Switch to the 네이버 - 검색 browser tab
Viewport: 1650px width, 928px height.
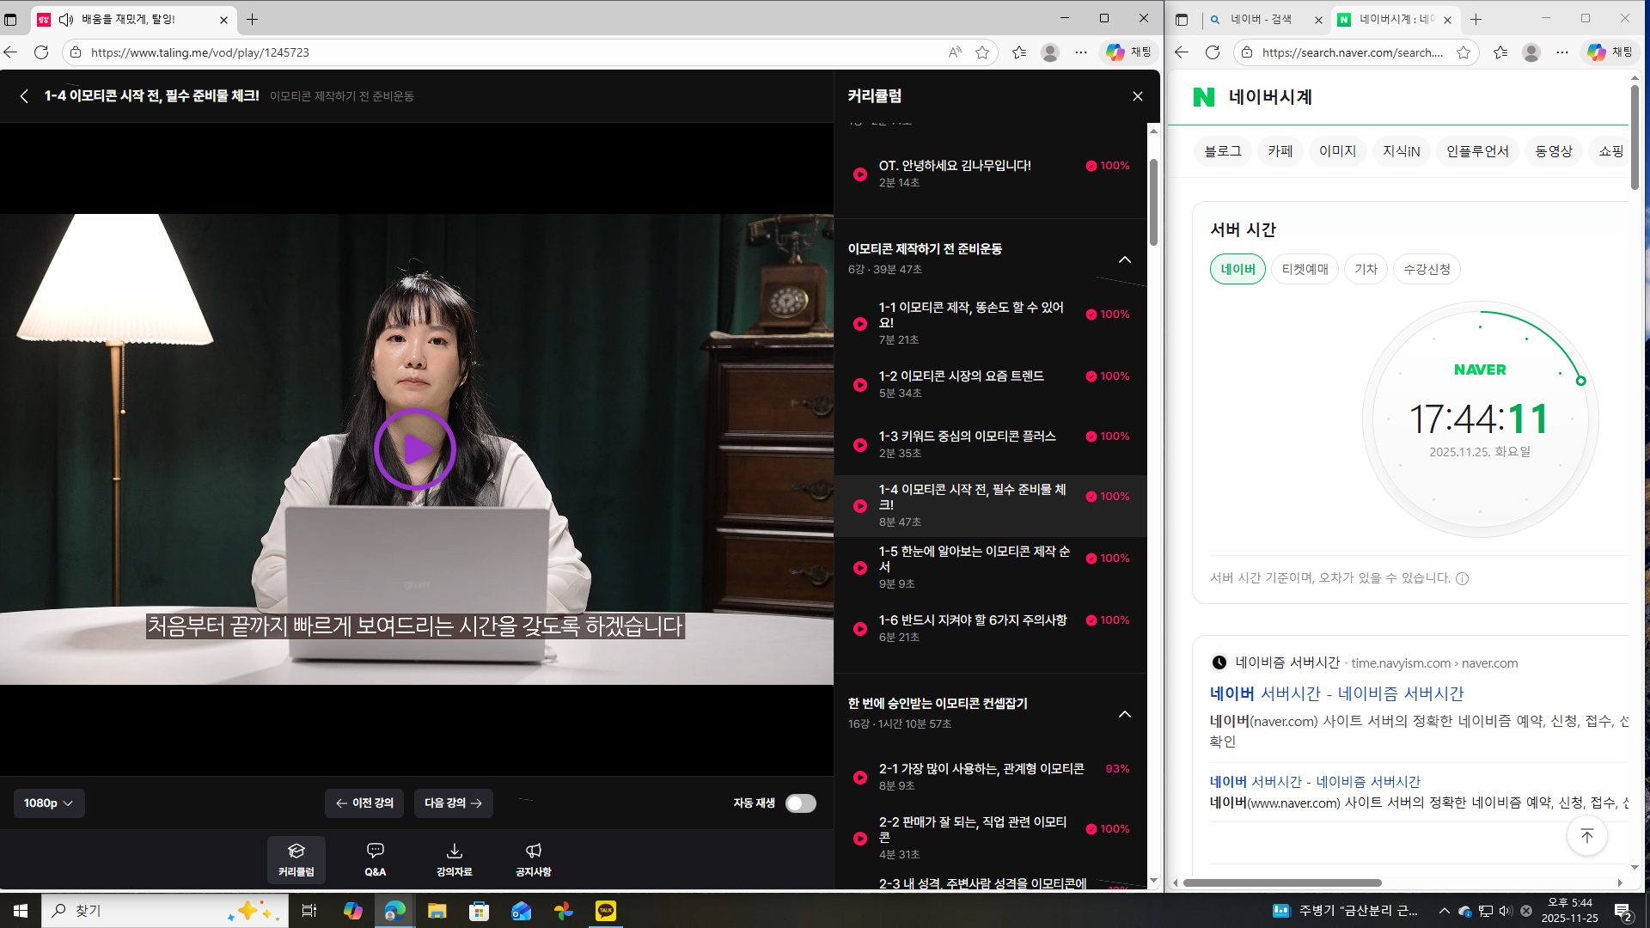(x=1260, y=19)
